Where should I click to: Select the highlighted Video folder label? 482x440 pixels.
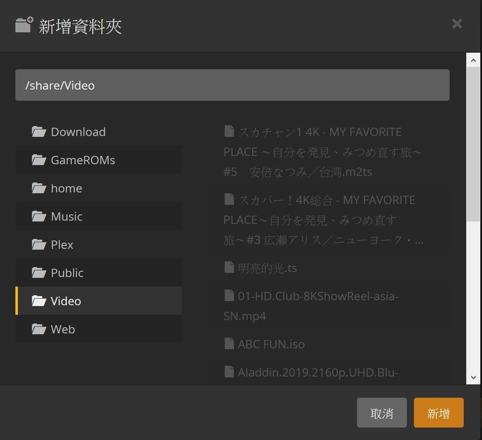[x=66, y=301]
